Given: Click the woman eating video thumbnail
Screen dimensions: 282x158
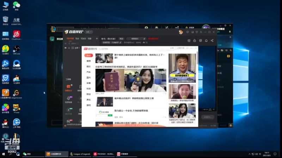Looking at the screenshot, I should [182, 92].
